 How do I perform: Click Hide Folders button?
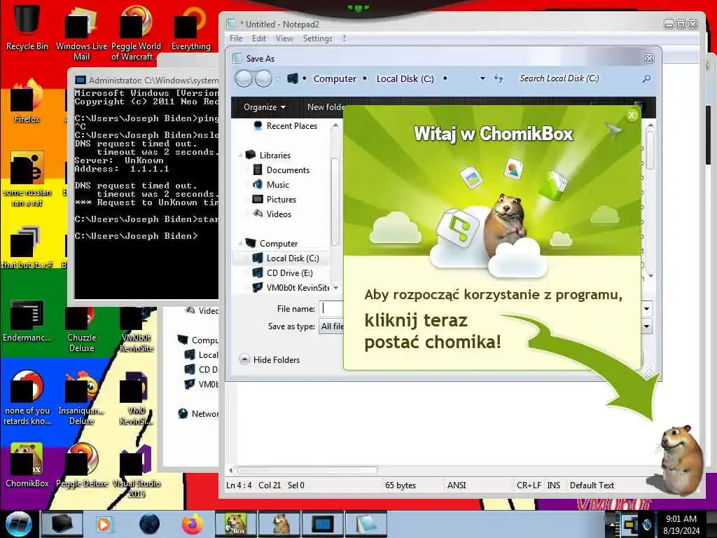[x=270, y=359]
